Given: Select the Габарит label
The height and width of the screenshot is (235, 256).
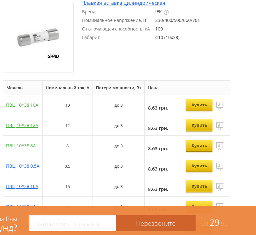Looking at the screenshot, I should point(91,37).
